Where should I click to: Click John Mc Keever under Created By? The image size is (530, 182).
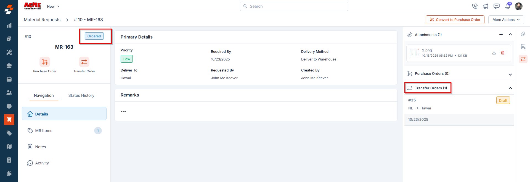pos(314,78)
